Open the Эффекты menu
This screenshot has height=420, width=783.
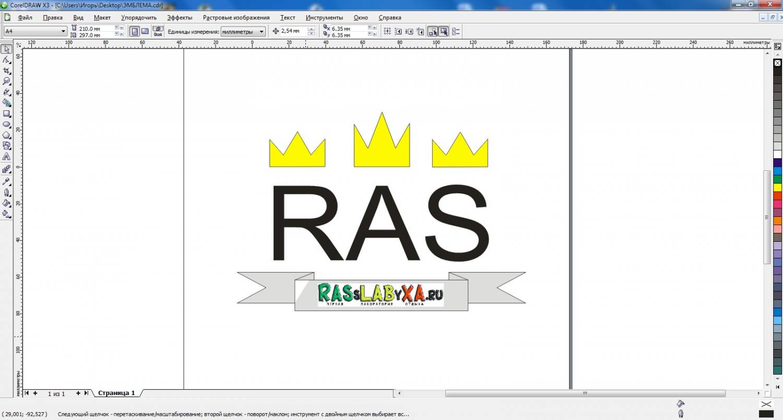pos(180,17)
